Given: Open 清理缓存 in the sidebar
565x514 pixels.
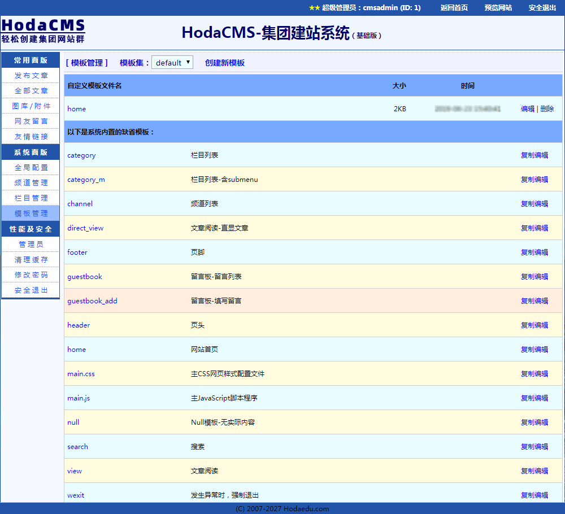Looking at the screenshot, I should (31, 259).
